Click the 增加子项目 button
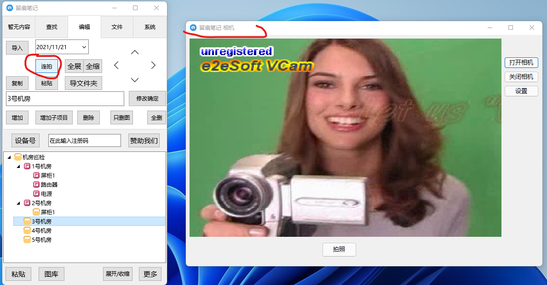The width and height of the screenshot is (547, 285). point(54,117)
